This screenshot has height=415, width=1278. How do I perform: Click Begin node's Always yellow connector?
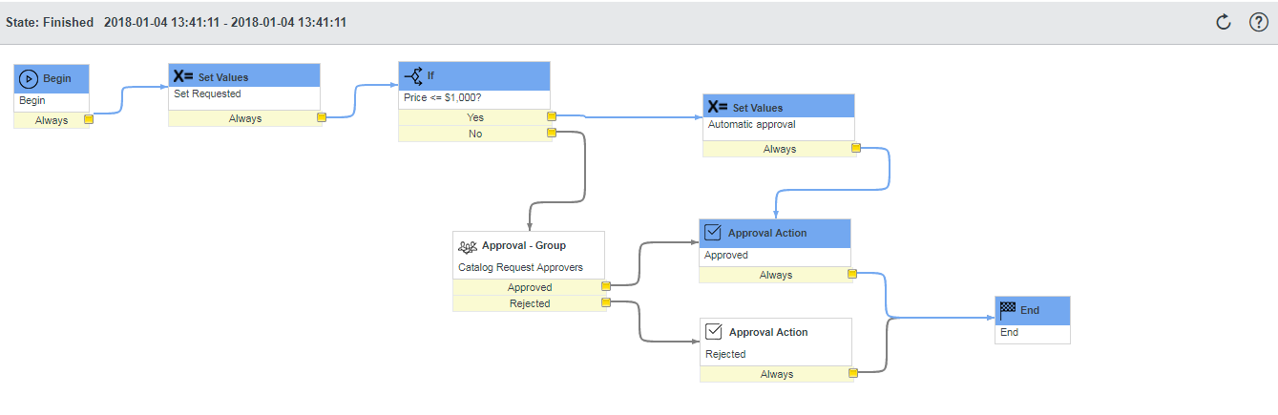pos(89,120)
